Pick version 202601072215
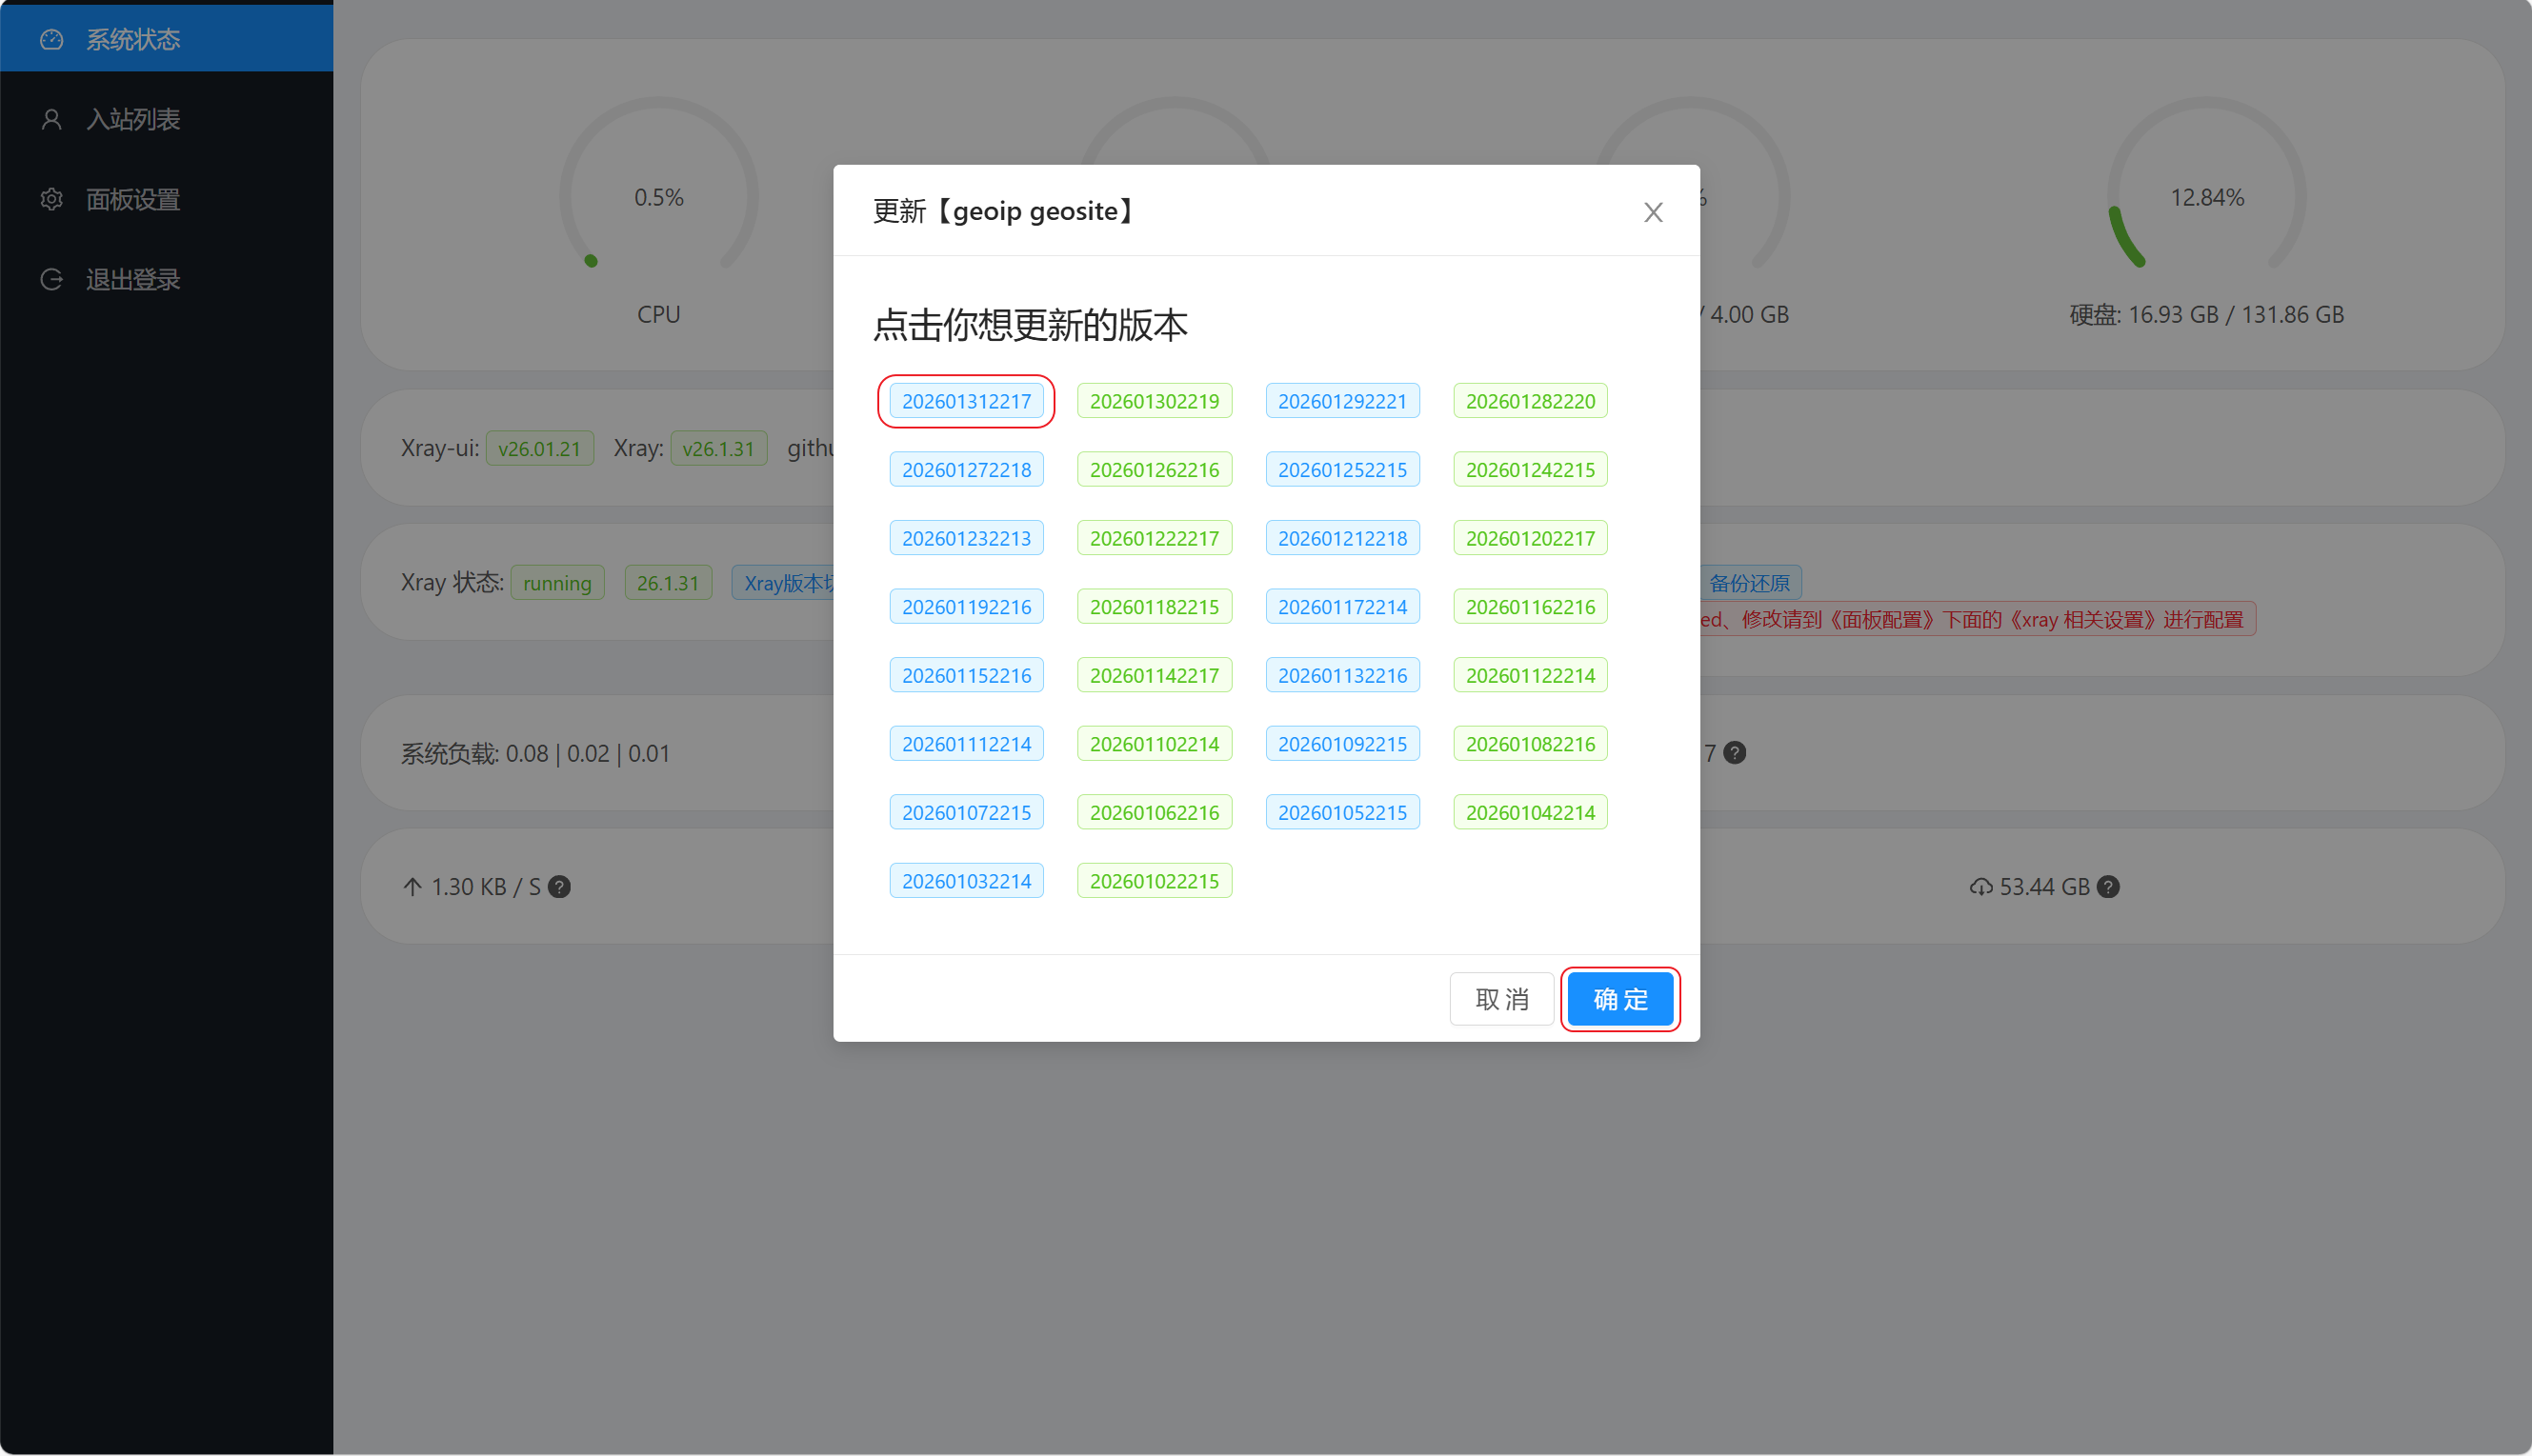Image resolution: width=2532 pixels, height=1456 pixels. pos(965,812)
